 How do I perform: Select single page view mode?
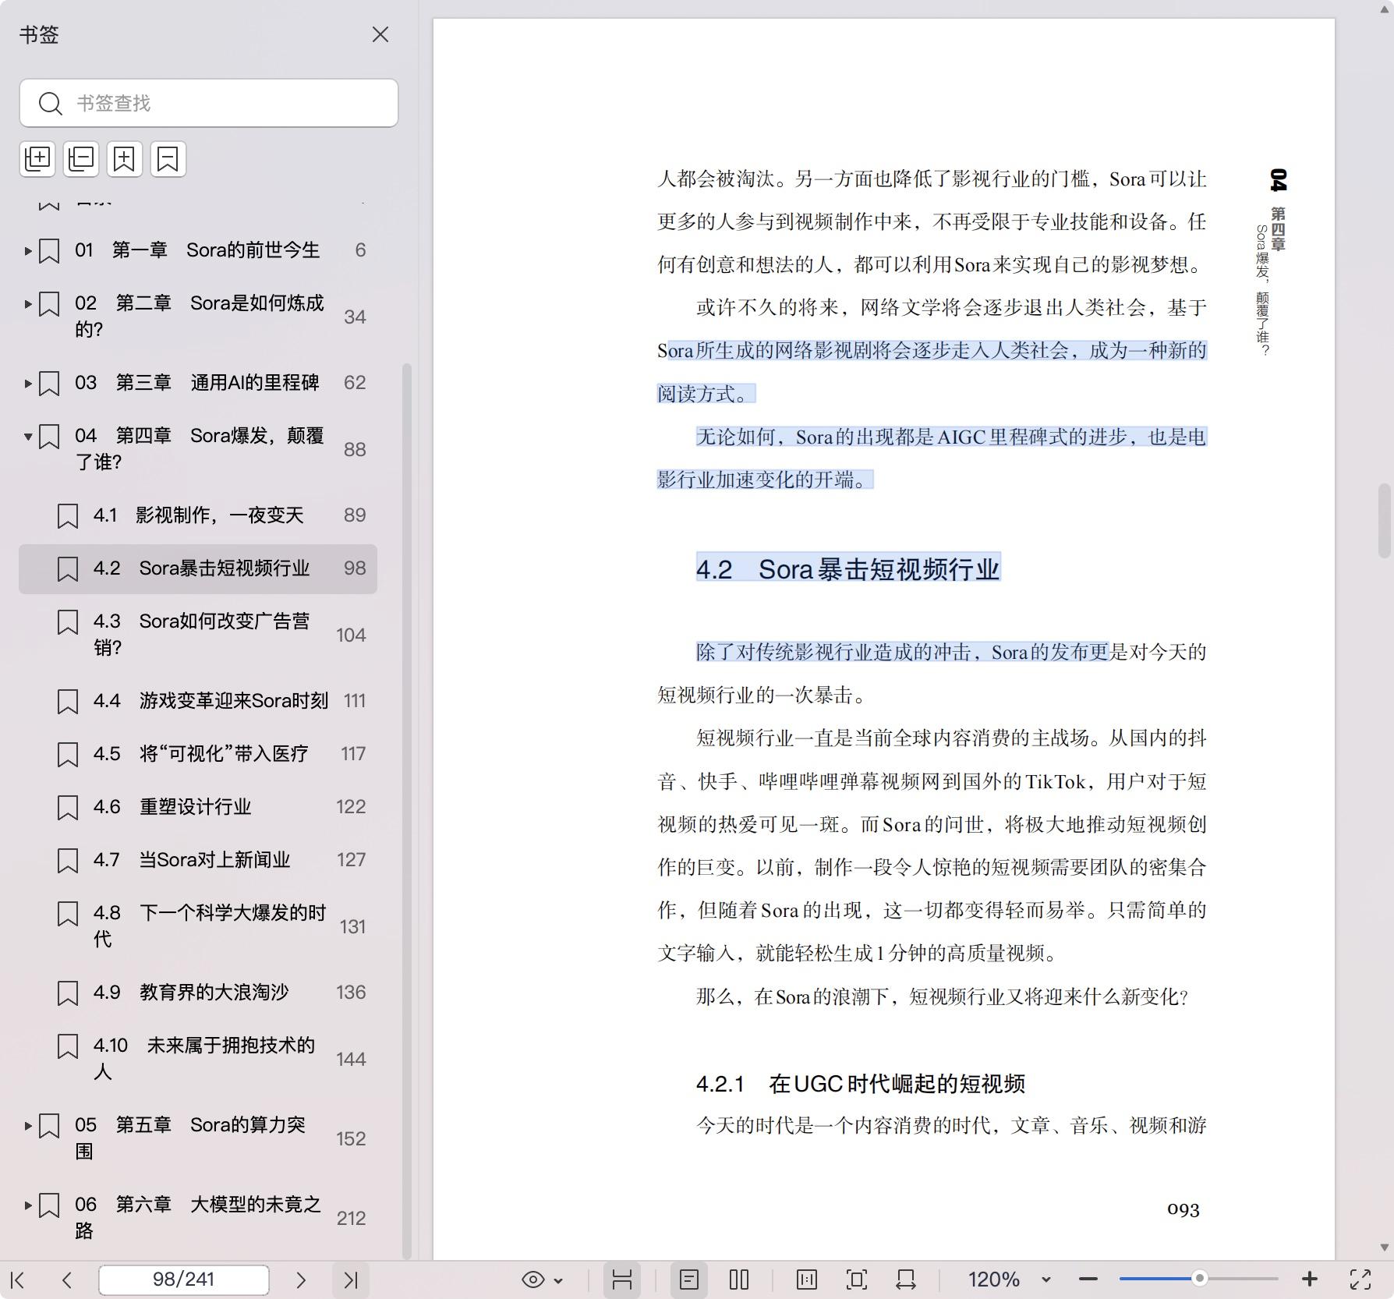click(689, 1280)
